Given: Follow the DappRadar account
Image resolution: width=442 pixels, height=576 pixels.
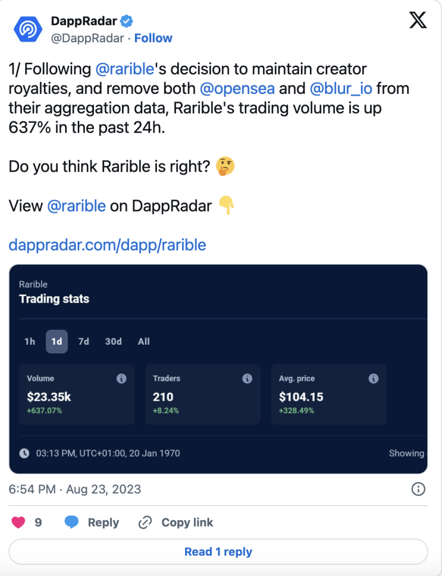Looking at the screenshot, I should tap(154, 38).
